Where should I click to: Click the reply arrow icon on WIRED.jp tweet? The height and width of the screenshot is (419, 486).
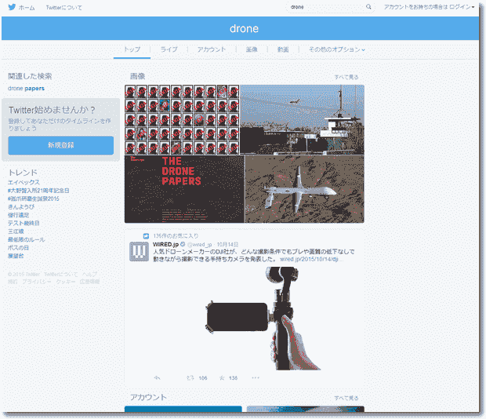coord(157,377)
